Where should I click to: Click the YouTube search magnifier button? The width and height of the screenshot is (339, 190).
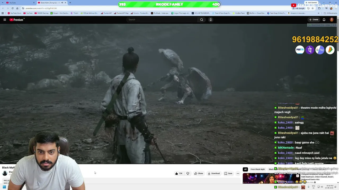(202, 20)
